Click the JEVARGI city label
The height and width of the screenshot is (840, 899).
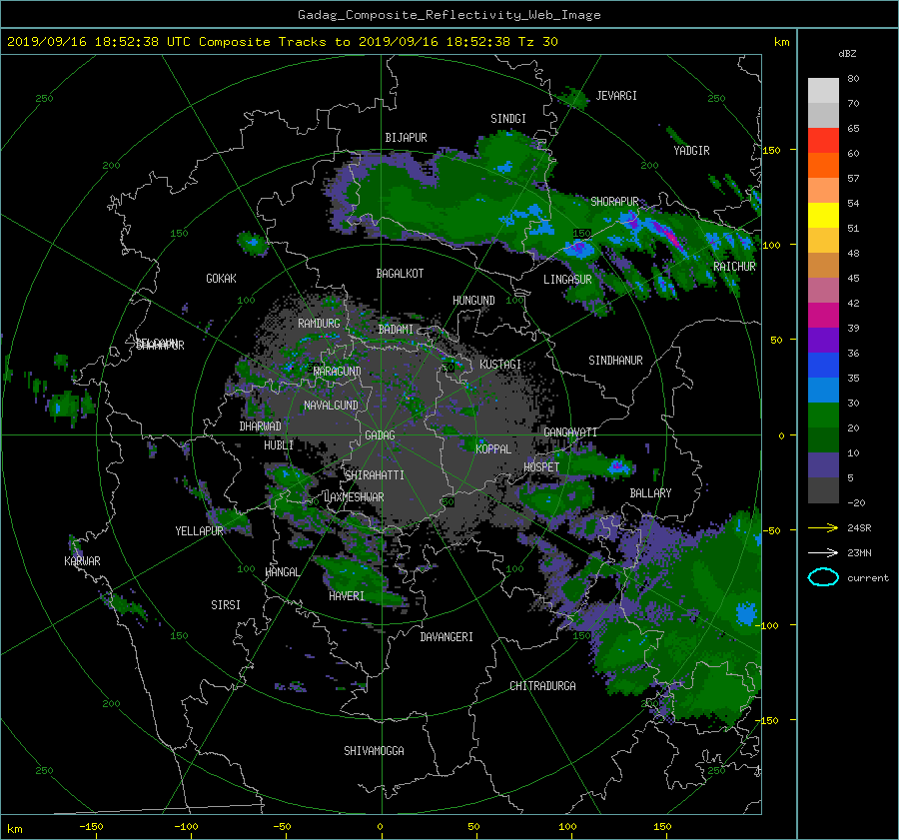616,96
